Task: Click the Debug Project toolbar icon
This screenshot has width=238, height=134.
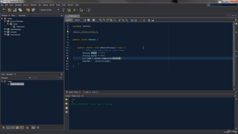Action: tap(81, 10)
